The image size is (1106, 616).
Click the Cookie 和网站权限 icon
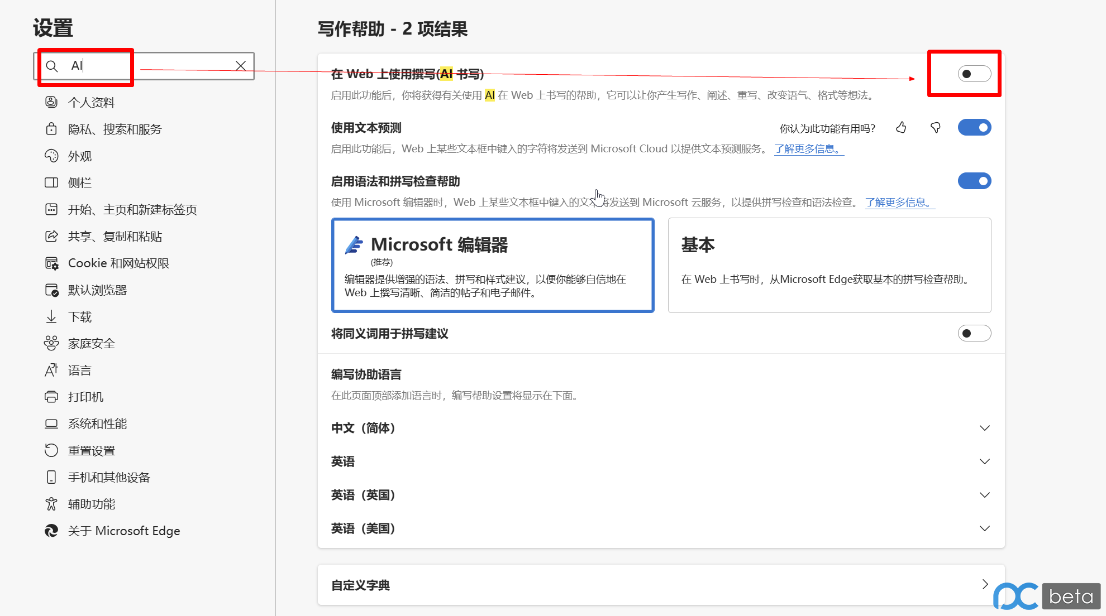[x=51, y=263]
